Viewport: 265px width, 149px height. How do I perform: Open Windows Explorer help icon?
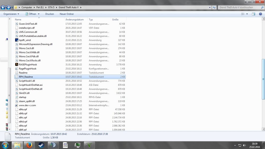click(260, 14)
